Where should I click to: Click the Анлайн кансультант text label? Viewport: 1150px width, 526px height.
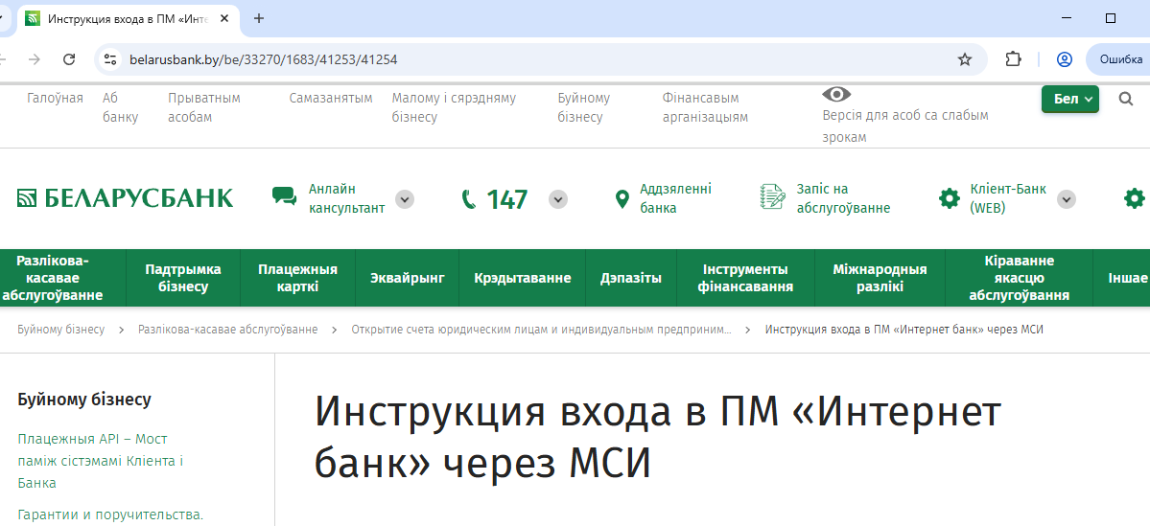tap(347, 198)
